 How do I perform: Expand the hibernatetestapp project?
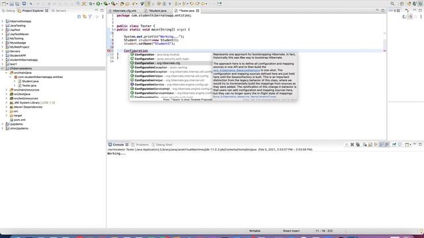pos(3,21)
